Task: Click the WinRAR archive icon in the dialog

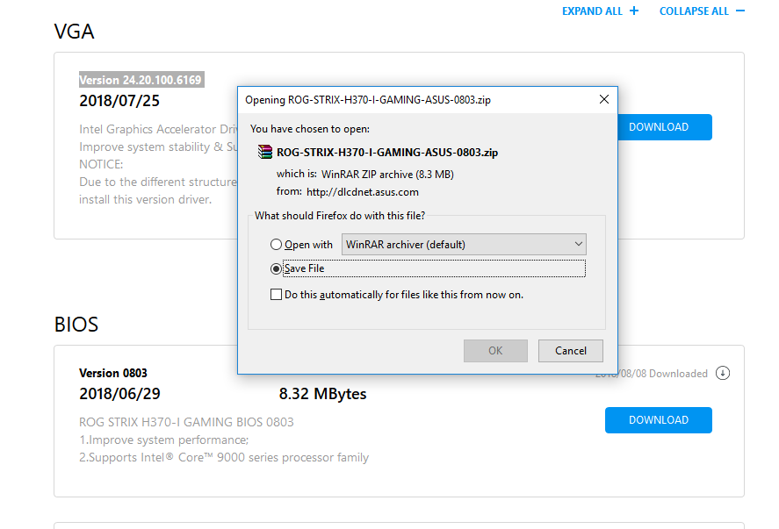Action: tap(265, 152)
